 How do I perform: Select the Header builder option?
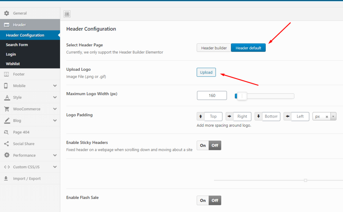(x=214, y=48)
